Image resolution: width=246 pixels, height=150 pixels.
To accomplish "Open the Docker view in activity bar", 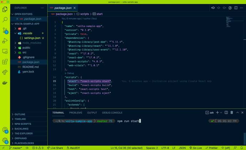I will [x=5, y=83].
